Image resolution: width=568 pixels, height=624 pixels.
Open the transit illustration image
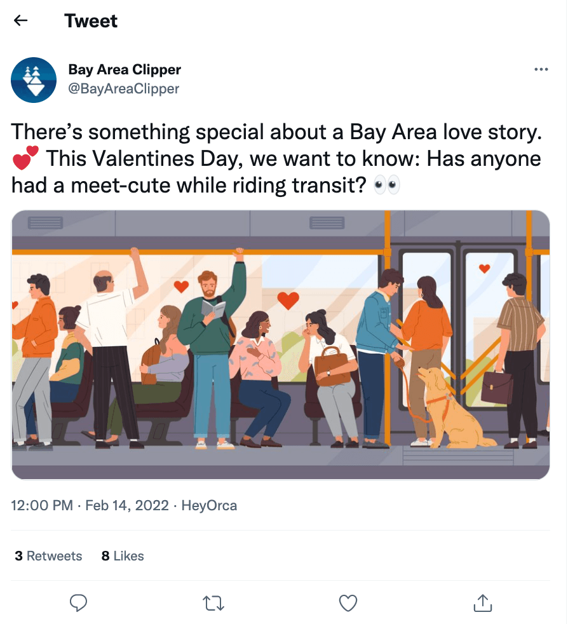280,344
